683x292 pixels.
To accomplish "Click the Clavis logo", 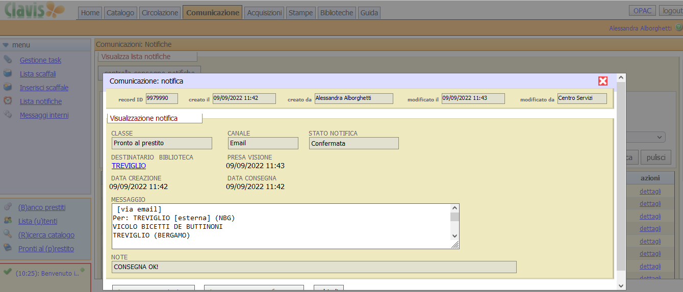I will 35,10.
